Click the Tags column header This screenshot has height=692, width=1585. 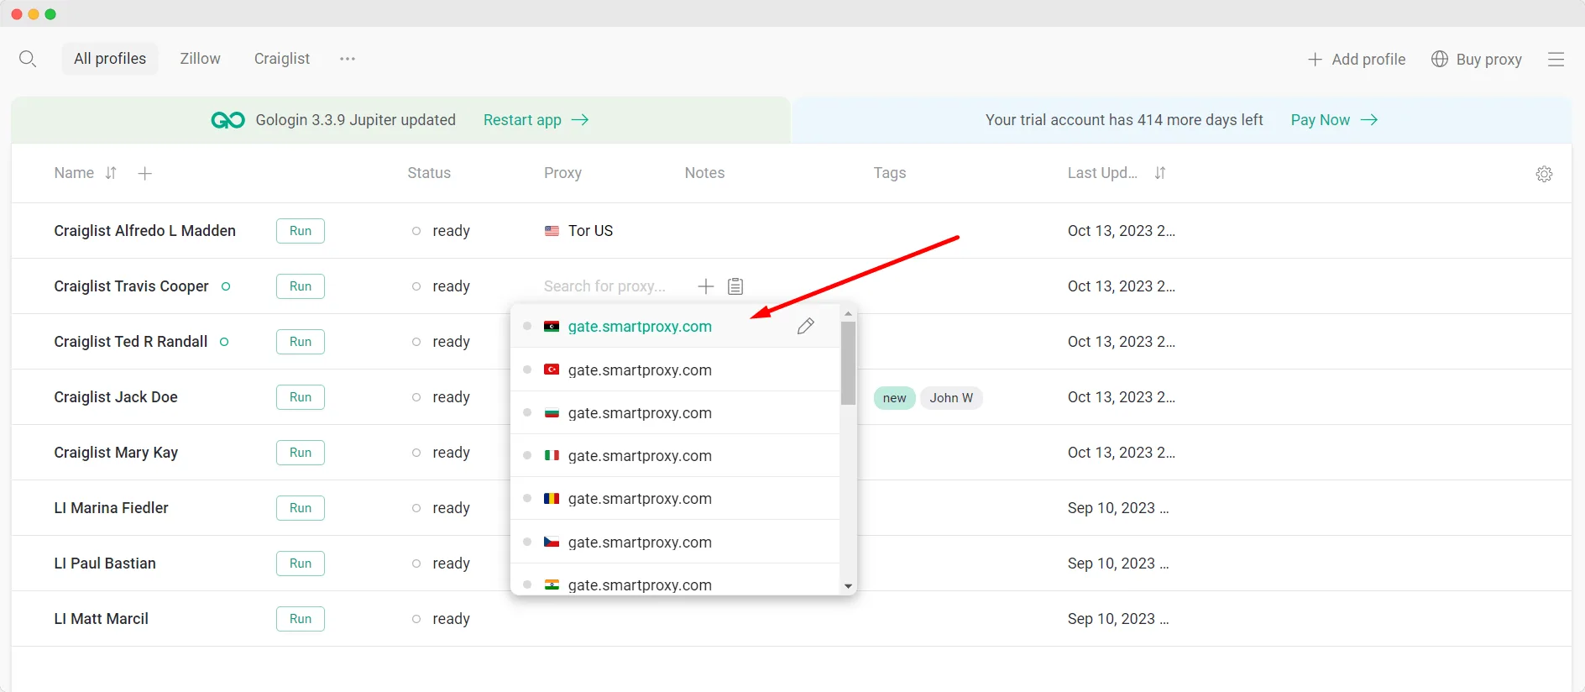[890, 173]
